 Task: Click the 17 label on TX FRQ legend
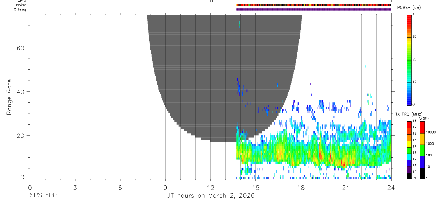pyautogui.click(x=415, y=127)
